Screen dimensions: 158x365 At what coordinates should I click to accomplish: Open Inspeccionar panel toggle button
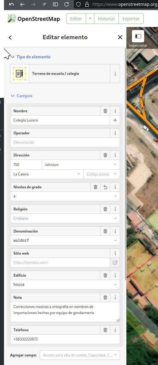(138, 36)
